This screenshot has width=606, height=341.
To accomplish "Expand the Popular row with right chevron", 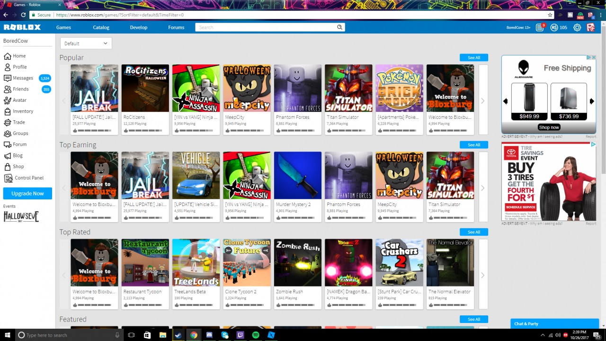I will click(483, 100).
